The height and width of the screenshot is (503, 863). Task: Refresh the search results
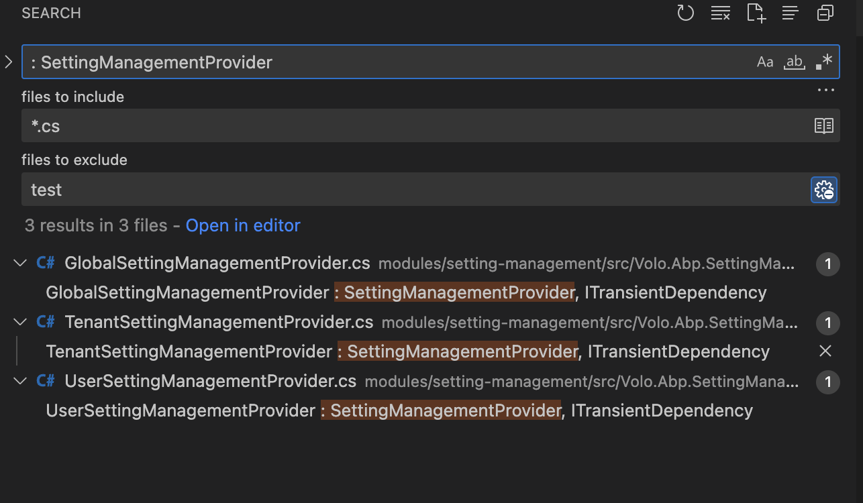(685, 13)
